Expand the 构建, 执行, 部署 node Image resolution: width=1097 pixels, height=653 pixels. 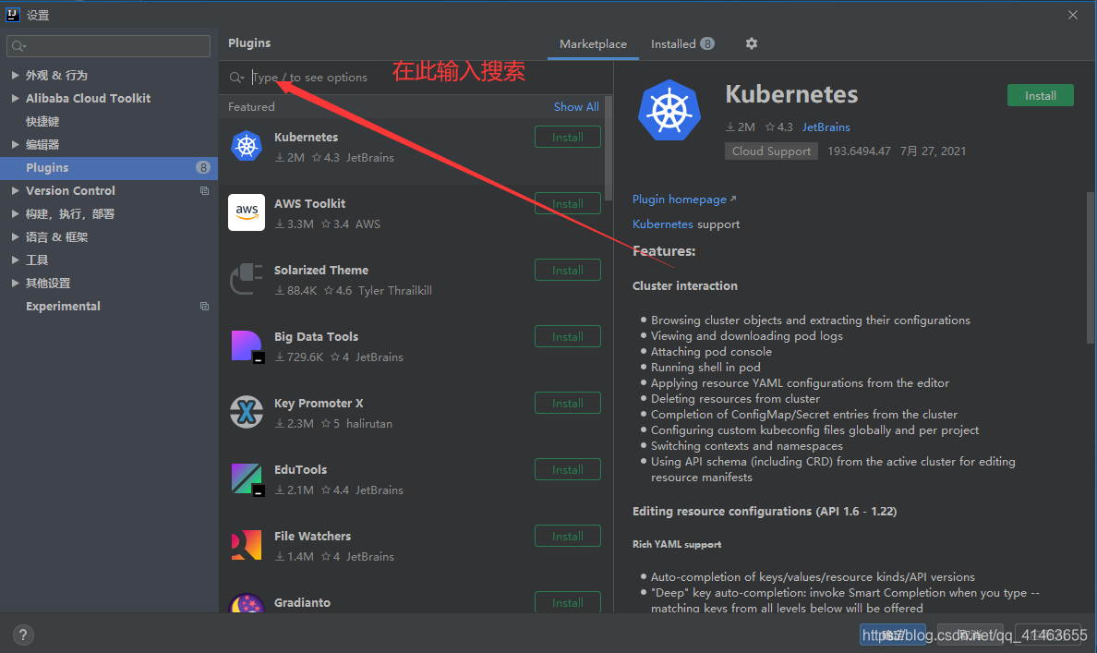point(15,213)
